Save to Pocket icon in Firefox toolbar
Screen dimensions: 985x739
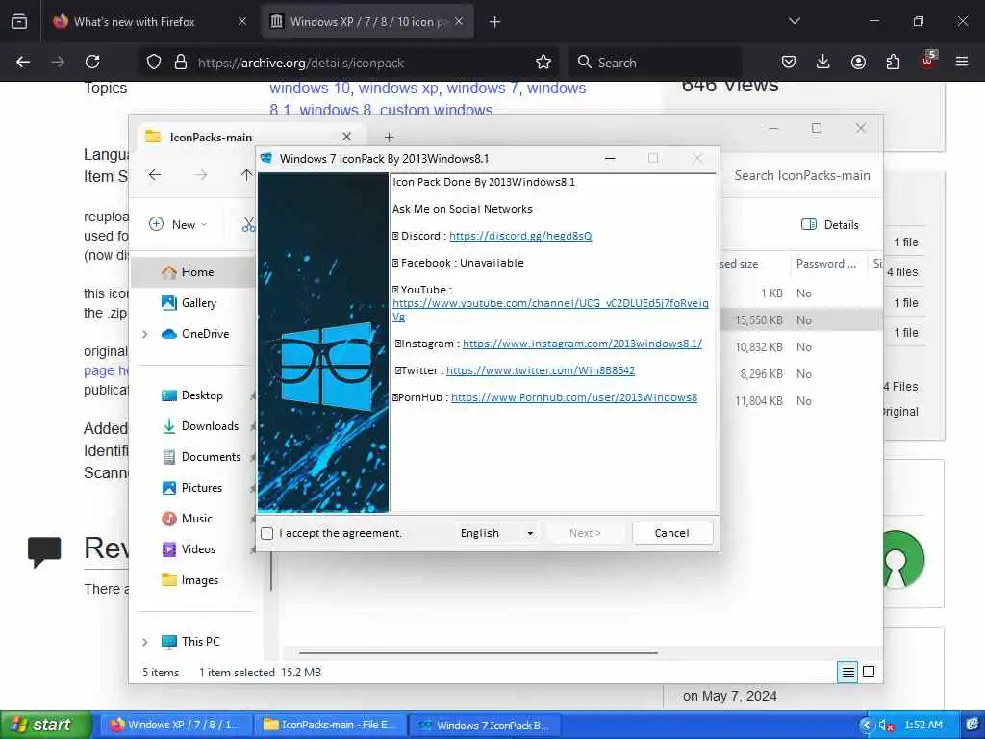789,62
